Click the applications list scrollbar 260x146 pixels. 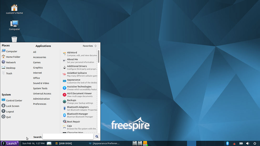pyautogui.click(x=99, y=56)
